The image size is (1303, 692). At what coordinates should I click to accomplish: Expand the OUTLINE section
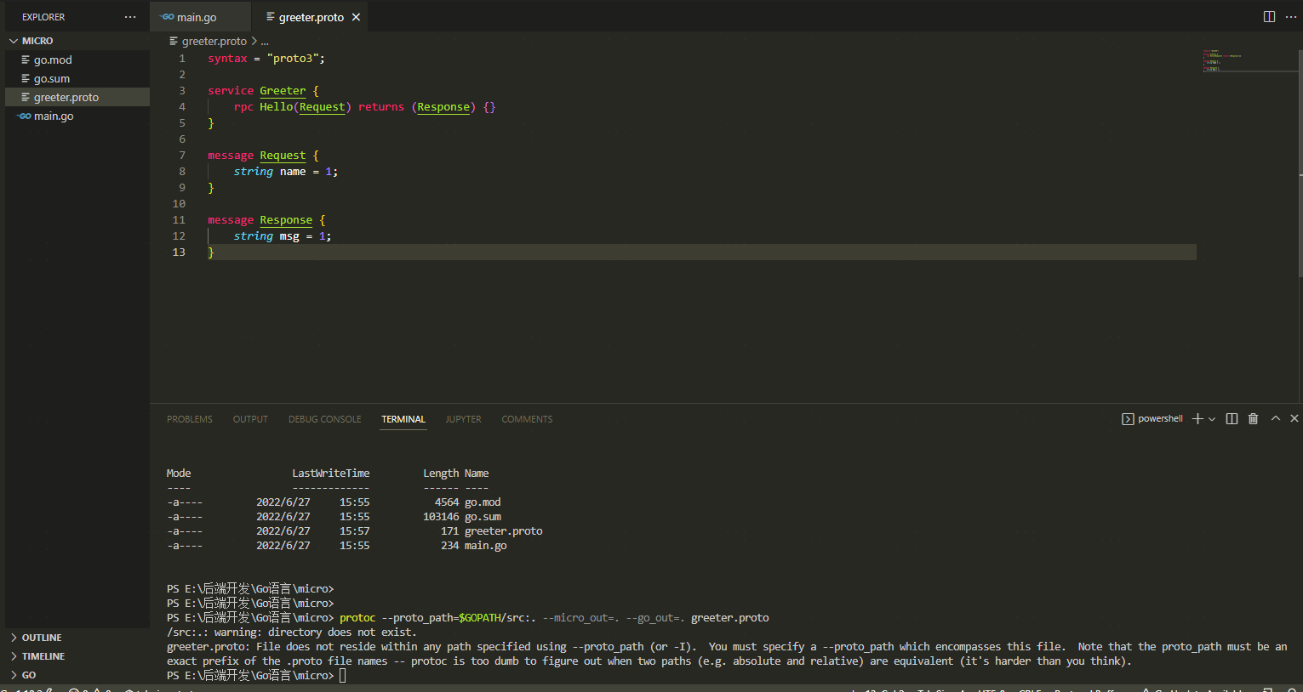40,637
